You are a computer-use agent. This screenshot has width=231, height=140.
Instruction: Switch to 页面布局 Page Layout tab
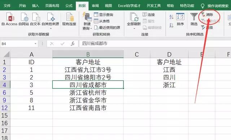coord(52,6)
